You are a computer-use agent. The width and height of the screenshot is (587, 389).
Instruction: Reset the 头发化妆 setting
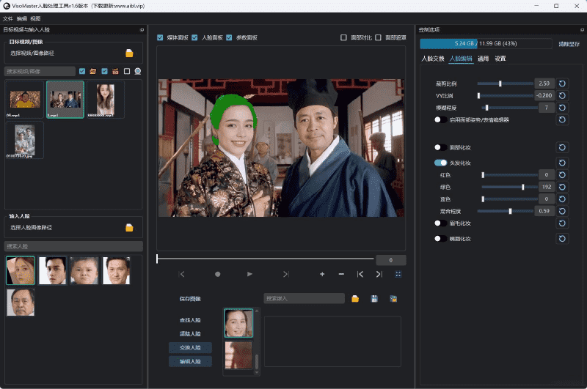coord(562,163)
